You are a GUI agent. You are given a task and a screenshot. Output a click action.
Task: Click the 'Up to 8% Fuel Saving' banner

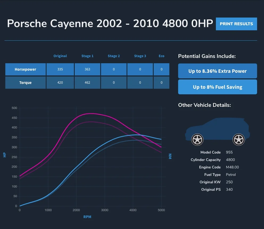pos(217,87)
